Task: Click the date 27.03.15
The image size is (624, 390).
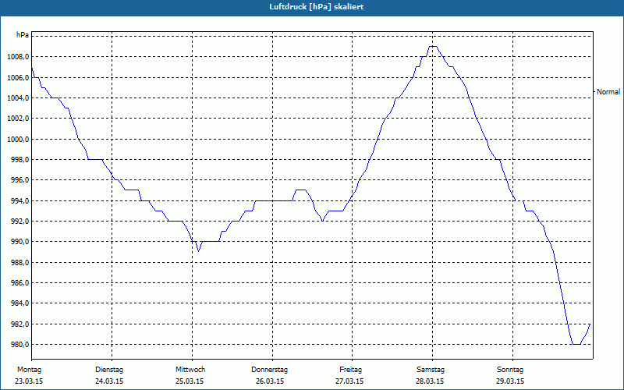Action: point(349,381)
